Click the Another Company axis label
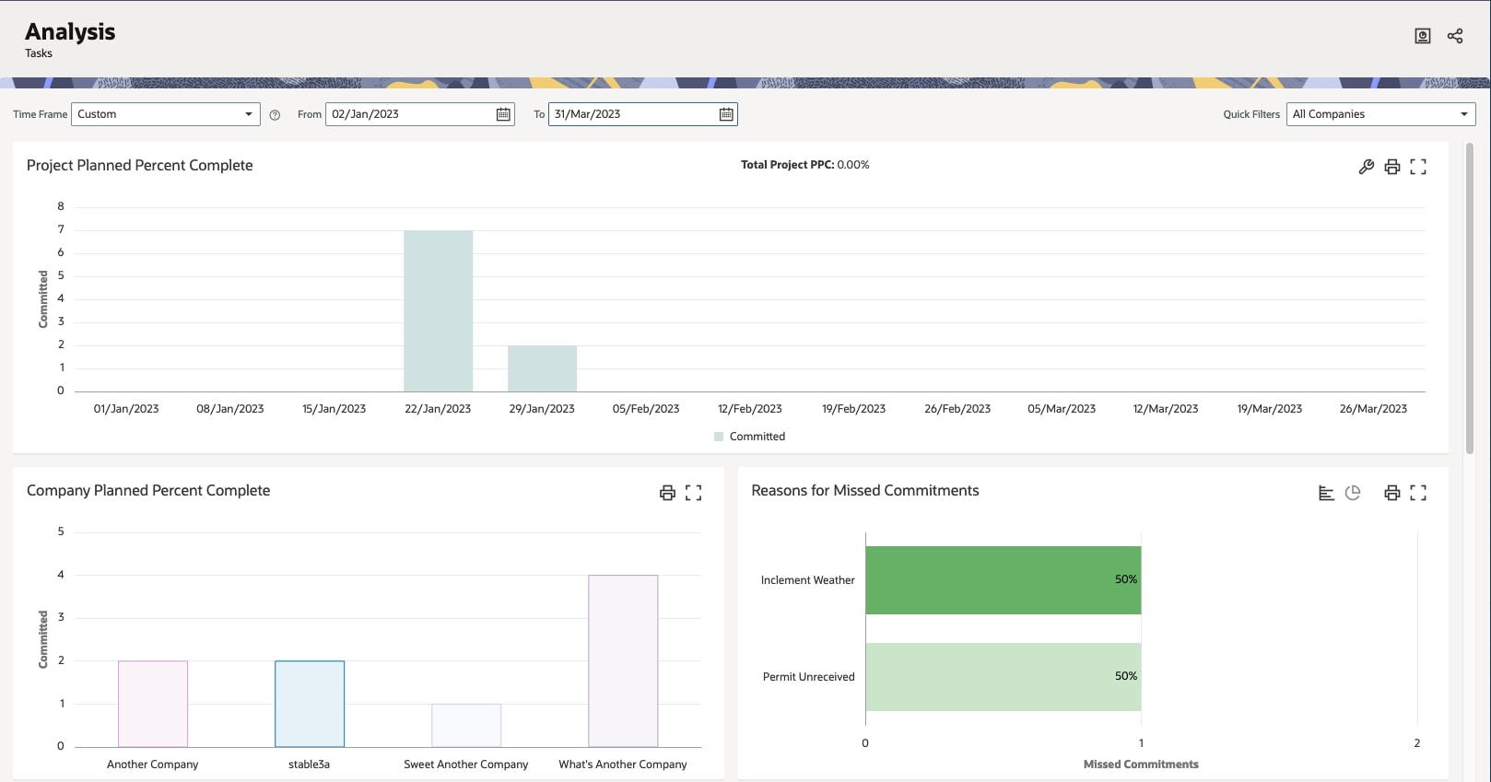Screen dimensions: 1491x782 152,764
